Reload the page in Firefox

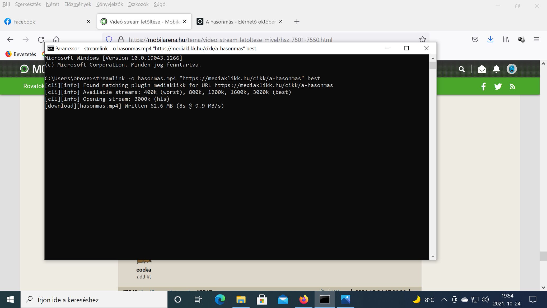[41, 40]
